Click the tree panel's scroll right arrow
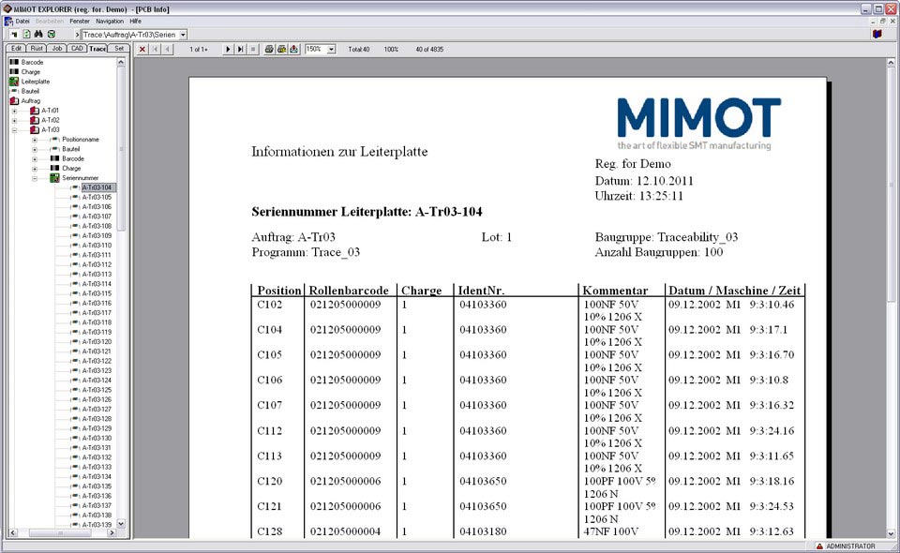This screenshot has height=553, width=900. coord(112,533)
